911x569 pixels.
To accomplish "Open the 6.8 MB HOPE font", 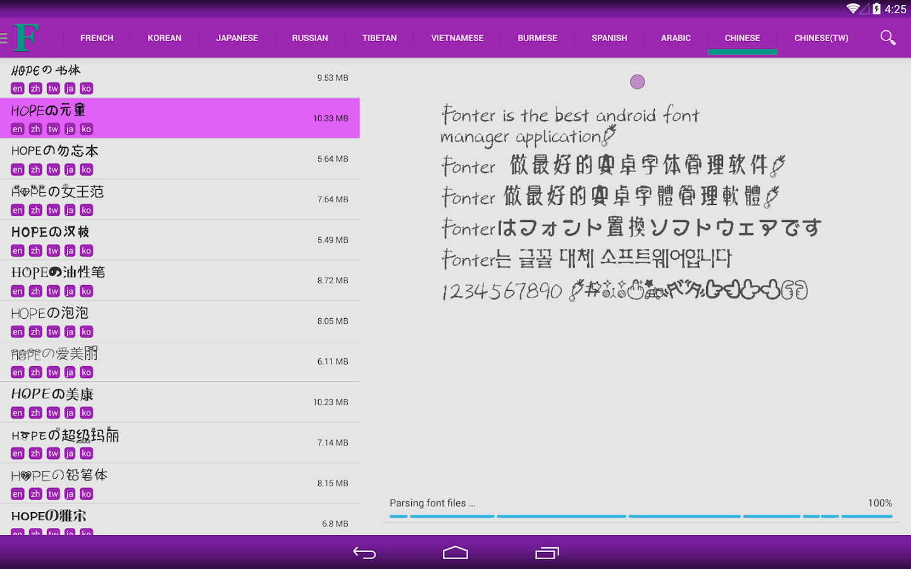I will [x=180, y=519].
